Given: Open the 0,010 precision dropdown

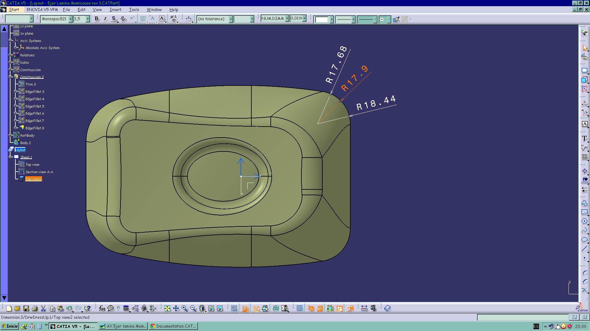Looking at the screenshot, I should click(x=304, y=19).
